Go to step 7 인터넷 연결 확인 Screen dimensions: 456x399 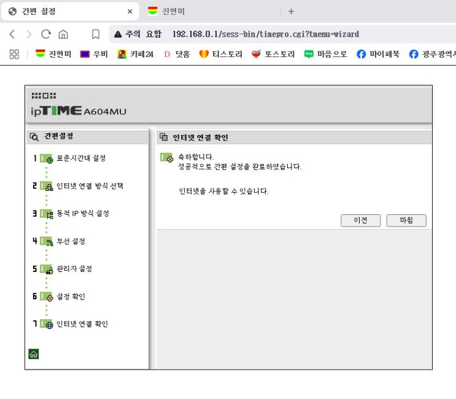(82, 323)
